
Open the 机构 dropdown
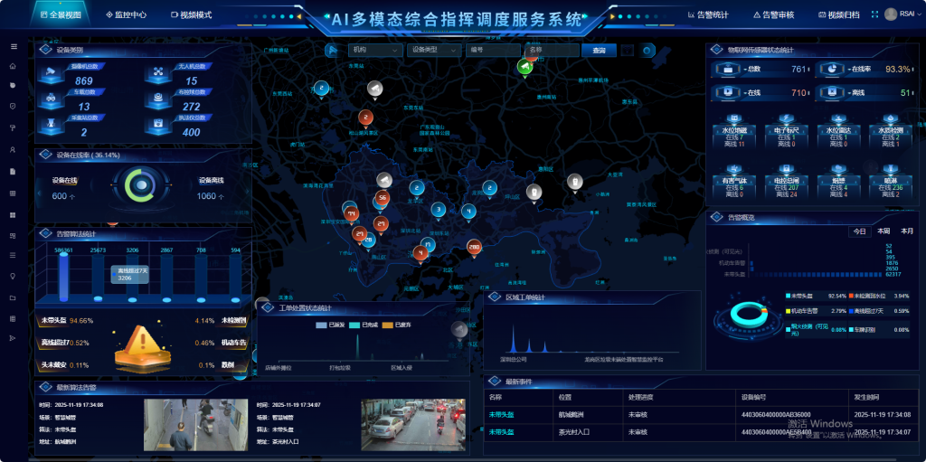(374, 51)
